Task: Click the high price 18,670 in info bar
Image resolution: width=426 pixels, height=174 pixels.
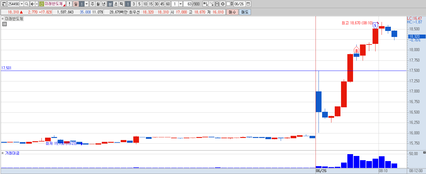Action: click(x=200, y=12)
